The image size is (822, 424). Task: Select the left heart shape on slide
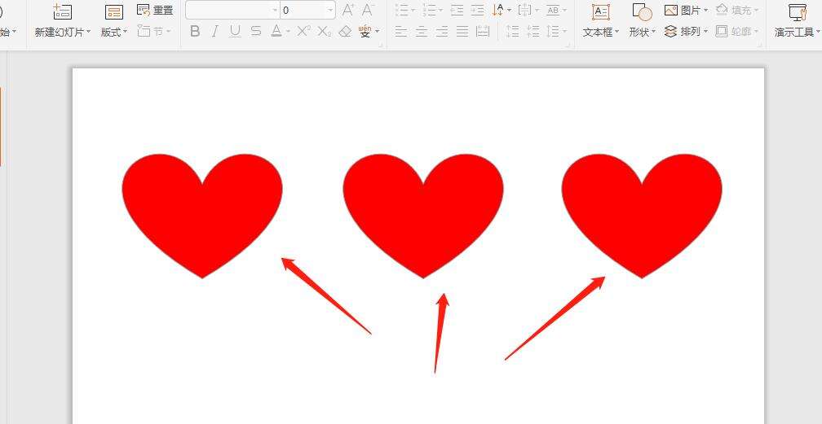202,216
